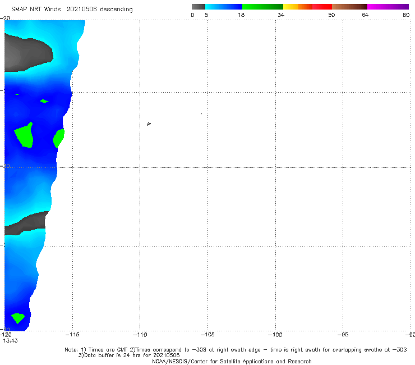Click the '50' label under the color bar

click(x=331, y=15)
